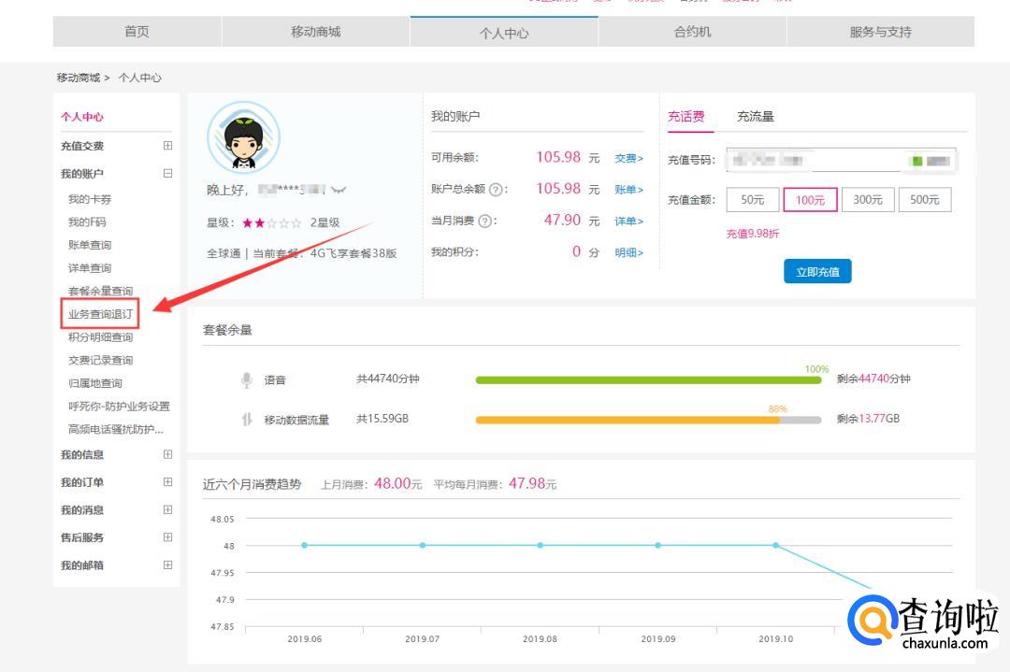
Task: Click the help icon next to 账户总余额
Action: point(496,189)
